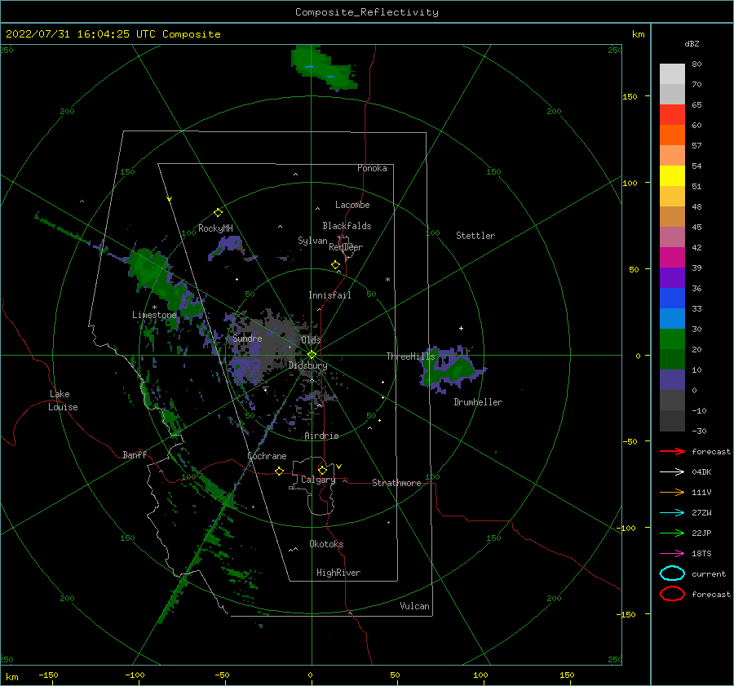Pick the 10 dBZ indigo color swatch
Image resolution: width=734 pixels, height=686 pixels.
[x=672, y=379]
